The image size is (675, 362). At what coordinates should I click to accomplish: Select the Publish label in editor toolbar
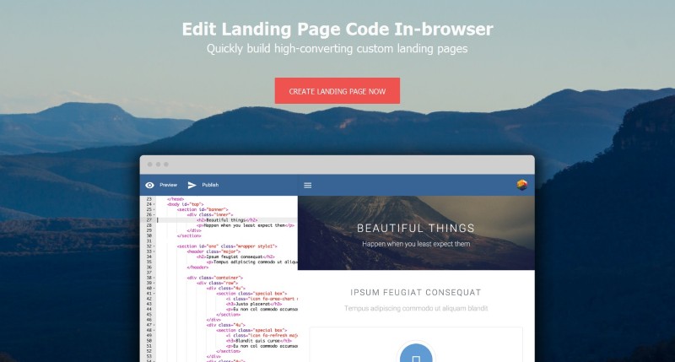point(210,185)
